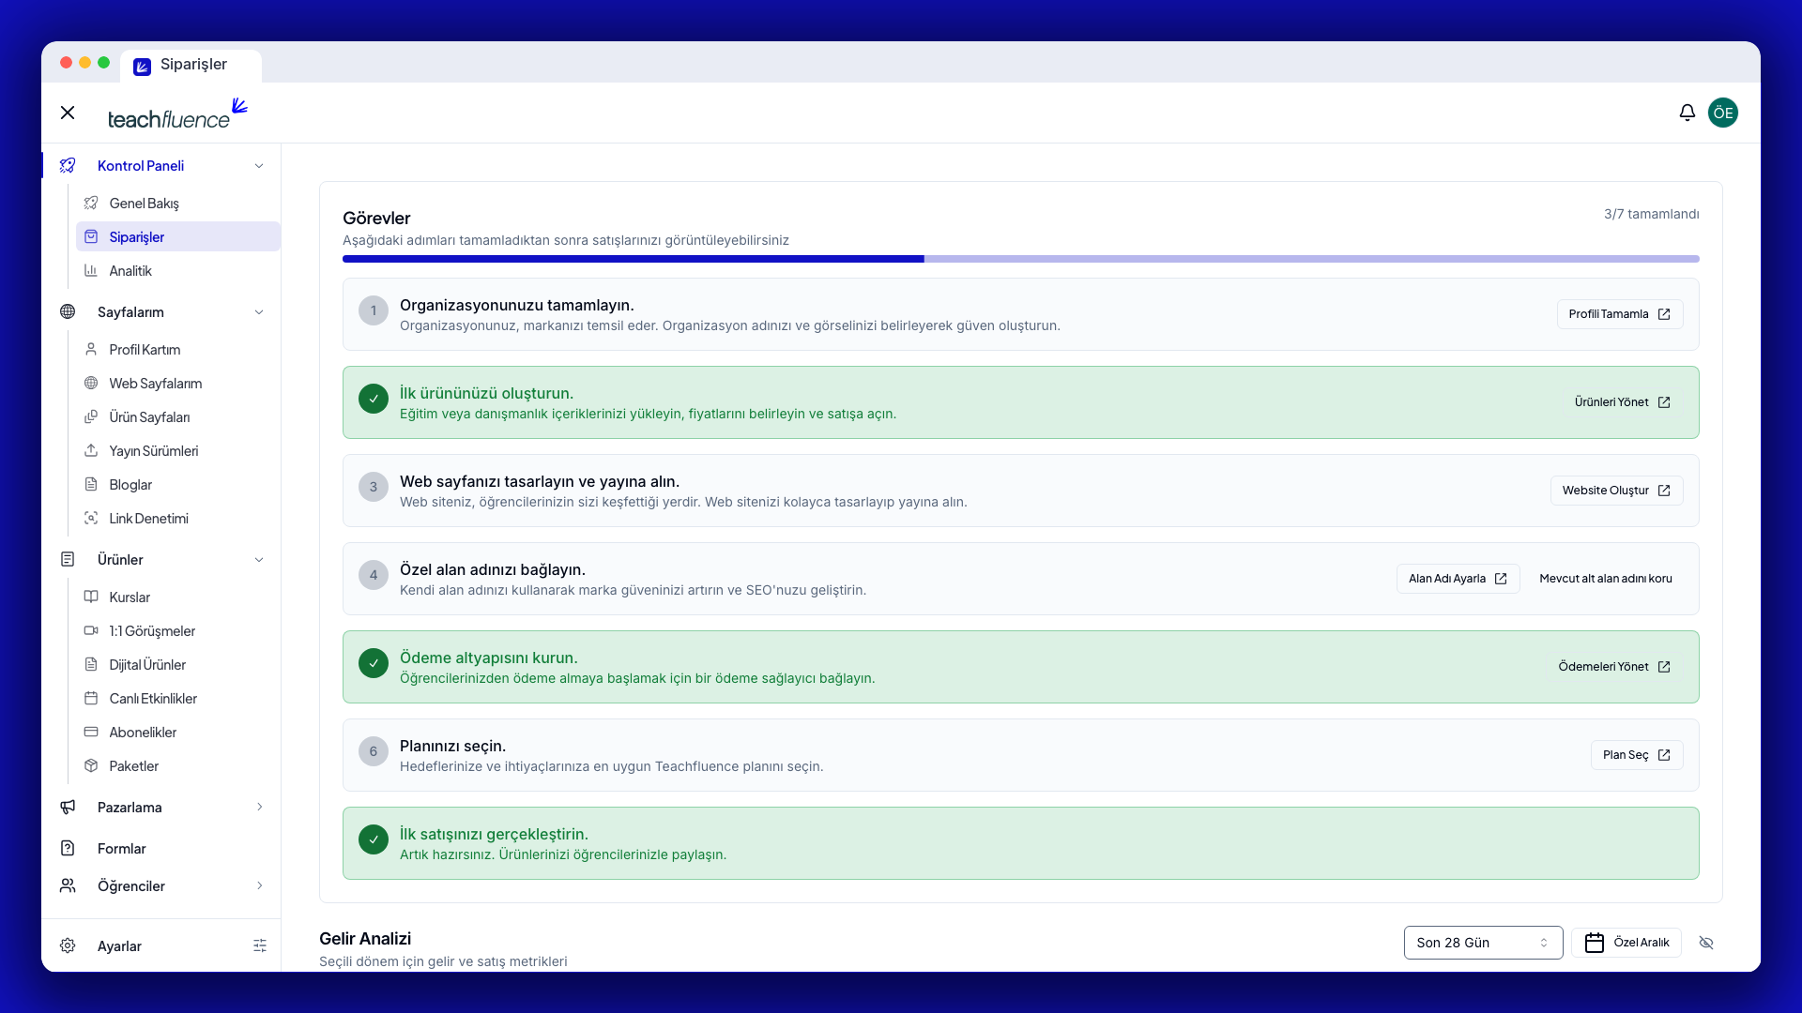The height and width of the screenshot is (1013, 1802).
Task: Click the calendar icon for Özel Aralık
Action: coord(1594,943)
